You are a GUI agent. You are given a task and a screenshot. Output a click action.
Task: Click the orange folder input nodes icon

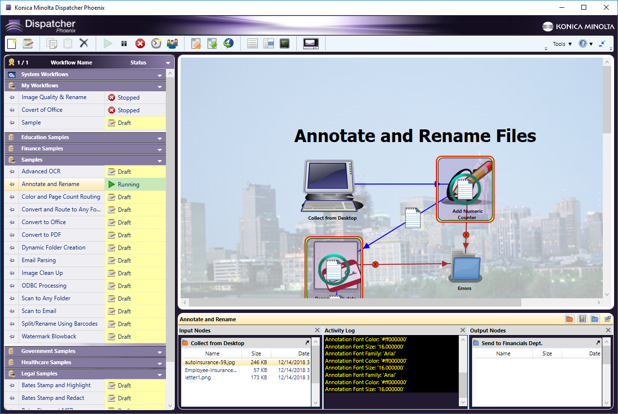pos(569,319)
